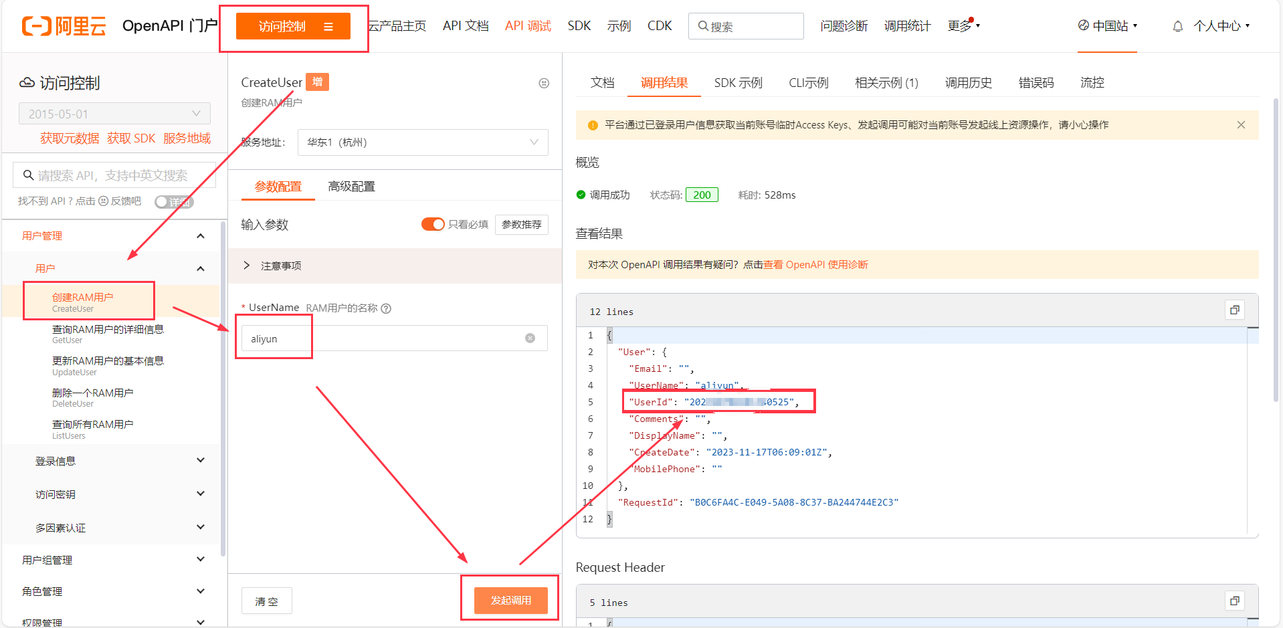The image size is (1283, 628).
Task: Open 问题诊断
Action: pos(844,26)
